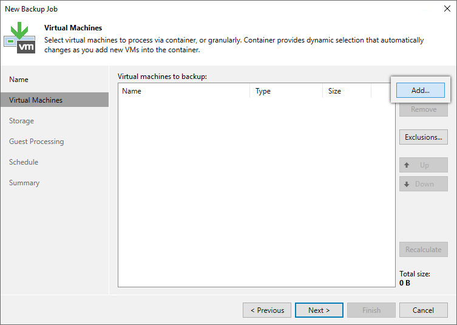Sort the list by the Size column
The image size is (457, 325).
point(347,91)
